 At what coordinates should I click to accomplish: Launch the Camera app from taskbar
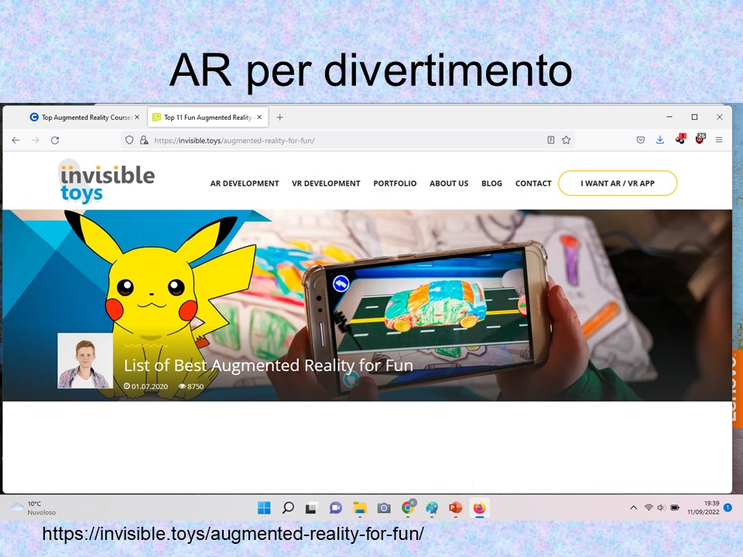click(384, 508)
